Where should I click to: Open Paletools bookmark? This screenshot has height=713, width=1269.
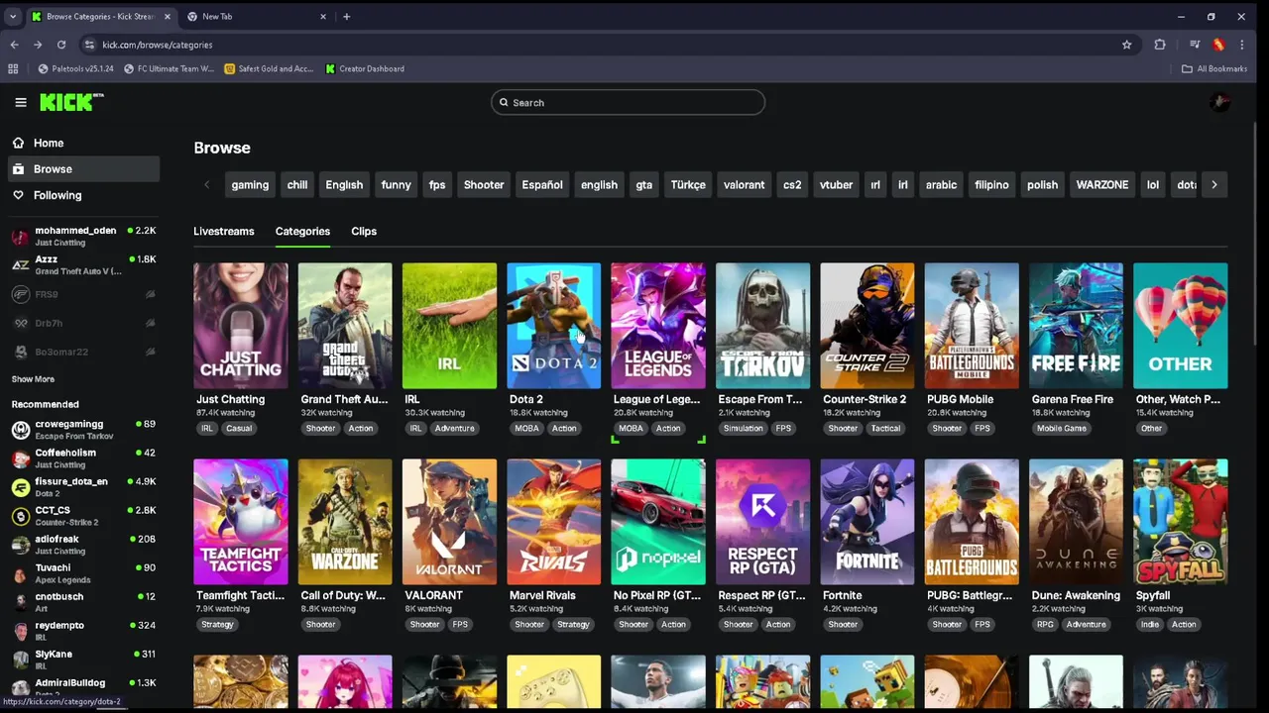[x=75, y=68]
